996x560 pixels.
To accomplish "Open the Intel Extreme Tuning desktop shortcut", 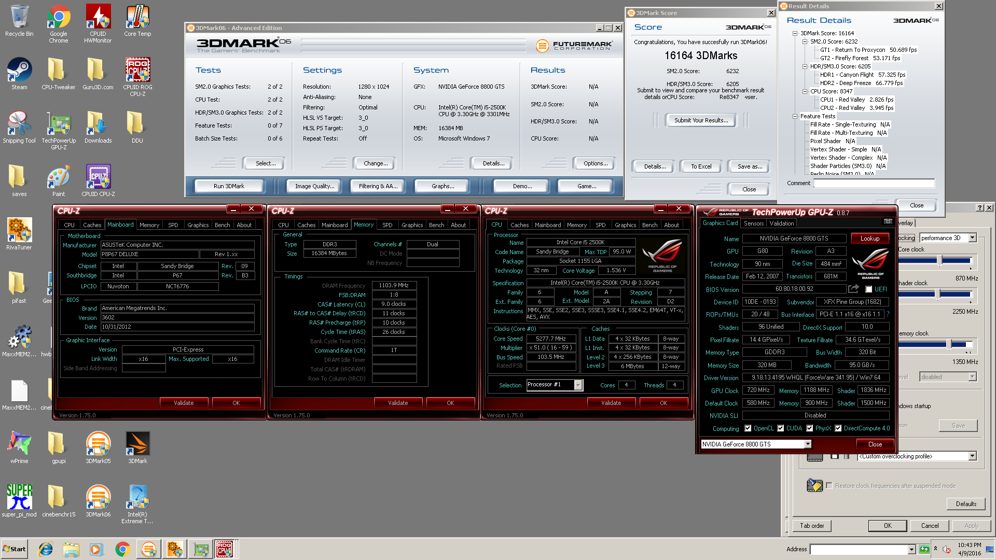I will click(137, 504).
